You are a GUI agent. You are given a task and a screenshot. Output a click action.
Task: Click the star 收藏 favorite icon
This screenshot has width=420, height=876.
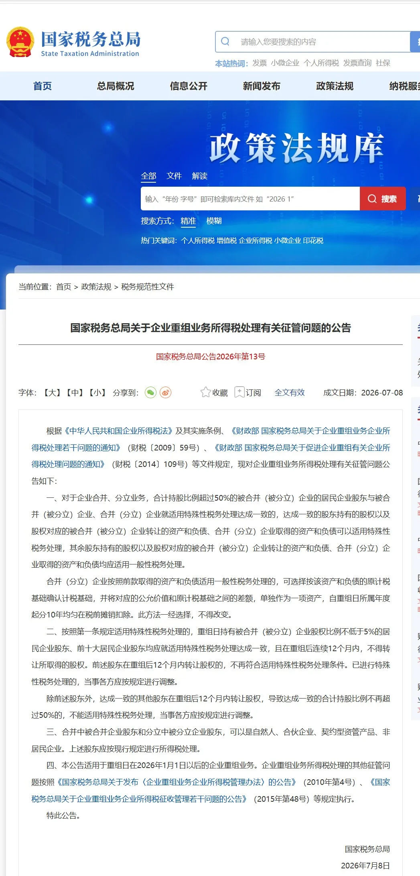205,392
